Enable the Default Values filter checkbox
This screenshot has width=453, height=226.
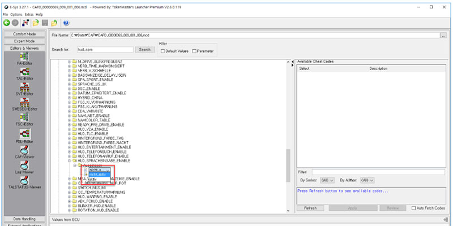coord(163,51)
